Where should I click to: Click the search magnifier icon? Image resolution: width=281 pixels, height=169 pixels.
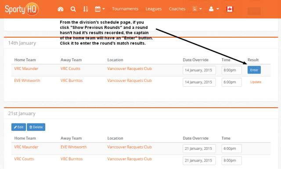pyautogui.click(x=73, y=9)
